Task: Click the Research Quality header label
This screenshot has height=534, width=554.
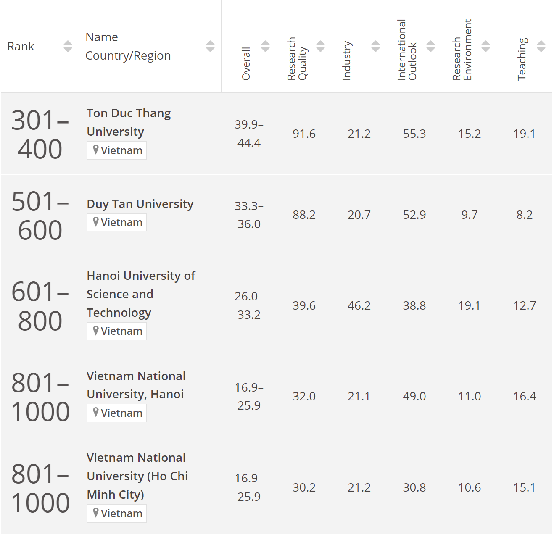Action: coord(297,59)
